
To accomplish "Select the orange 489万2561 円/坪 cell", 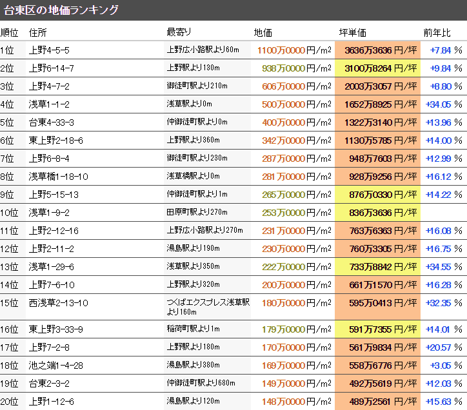I will click(x=377, y=402).
